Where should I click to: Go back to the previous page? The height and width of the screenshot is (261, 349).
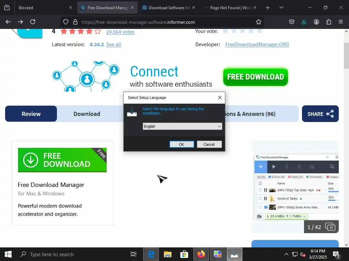8,22
